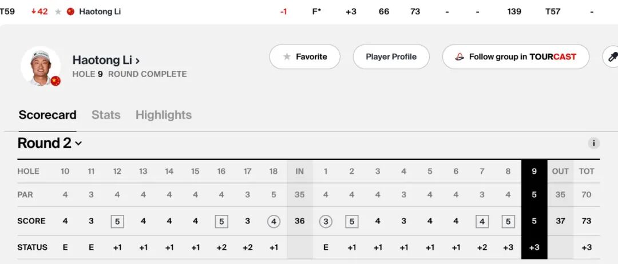Collapse Haotong Li's row via the T59 position
This screenshot has width=618, height=264.
pyautogui.click(x=7, y=11)
